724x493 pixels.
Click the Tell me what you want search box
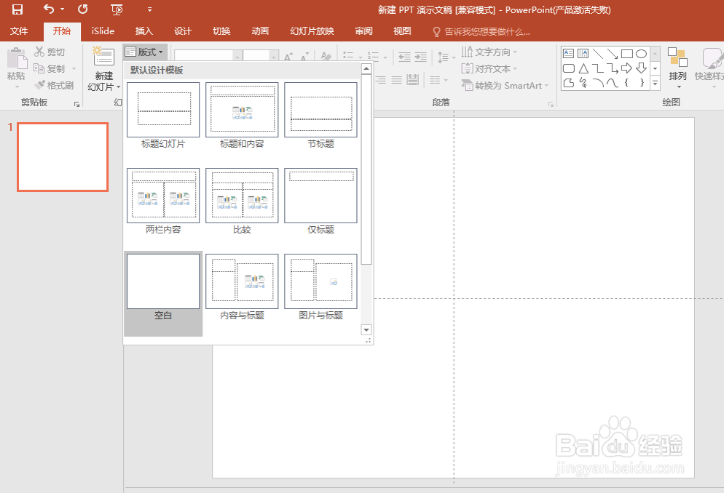pyautogui.click(x=481, y=31)
